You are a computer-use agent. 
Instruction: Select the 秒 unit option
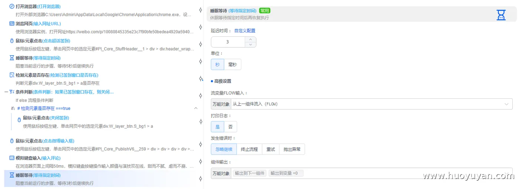(x=218, y=65)
